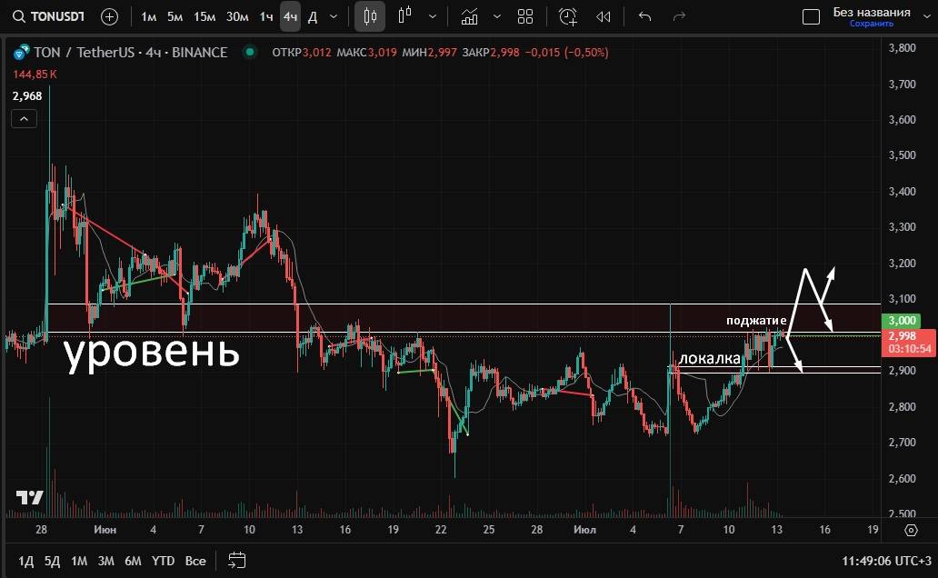Select the 3М date range

pyautogui.click(x=105, y=562)
